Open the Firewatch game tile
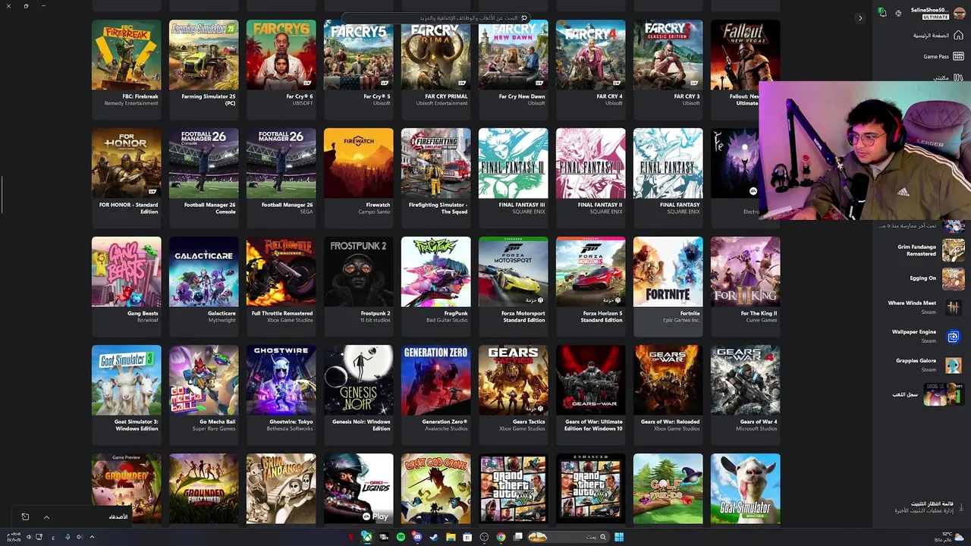971x546 pixels. (x=358, y=177)
